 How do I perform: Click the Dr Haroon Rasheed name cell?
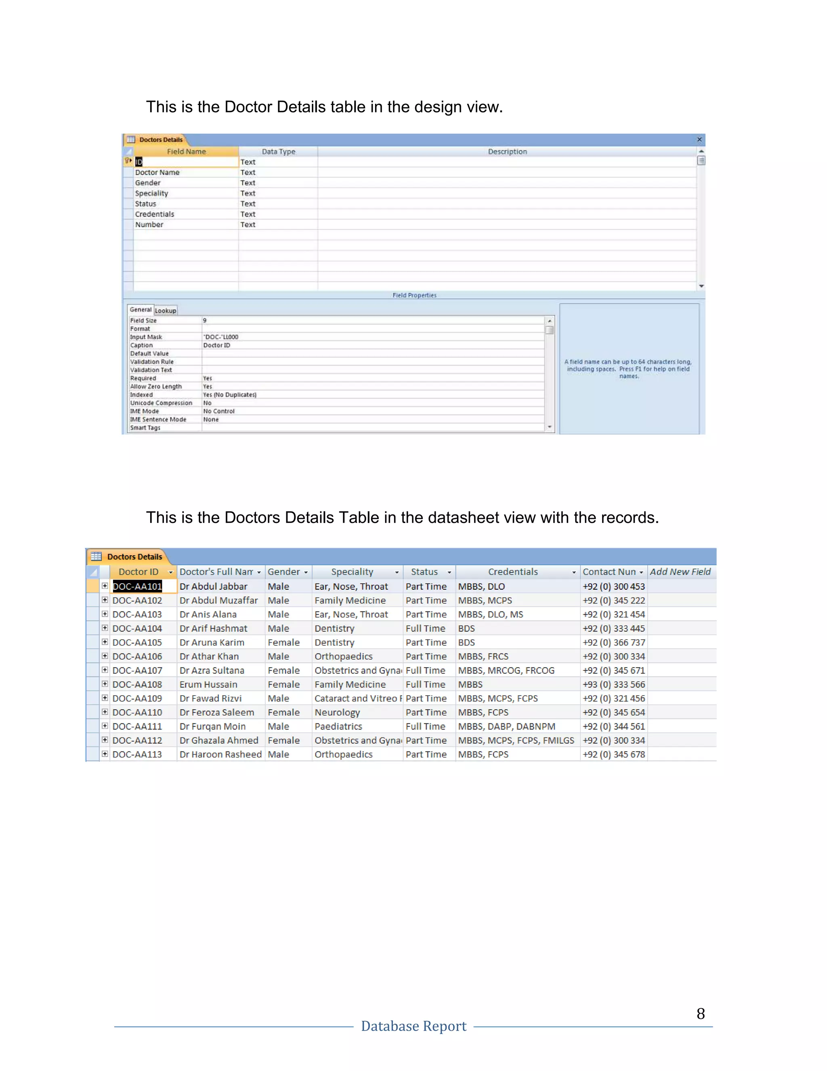tap(221, 754)
